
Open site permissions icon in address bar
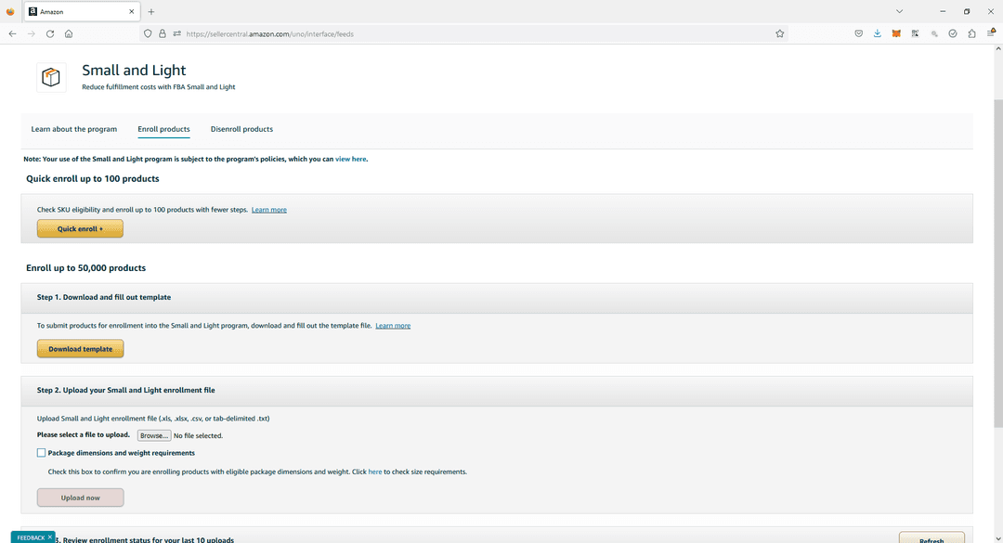click(x=176, y=34)
